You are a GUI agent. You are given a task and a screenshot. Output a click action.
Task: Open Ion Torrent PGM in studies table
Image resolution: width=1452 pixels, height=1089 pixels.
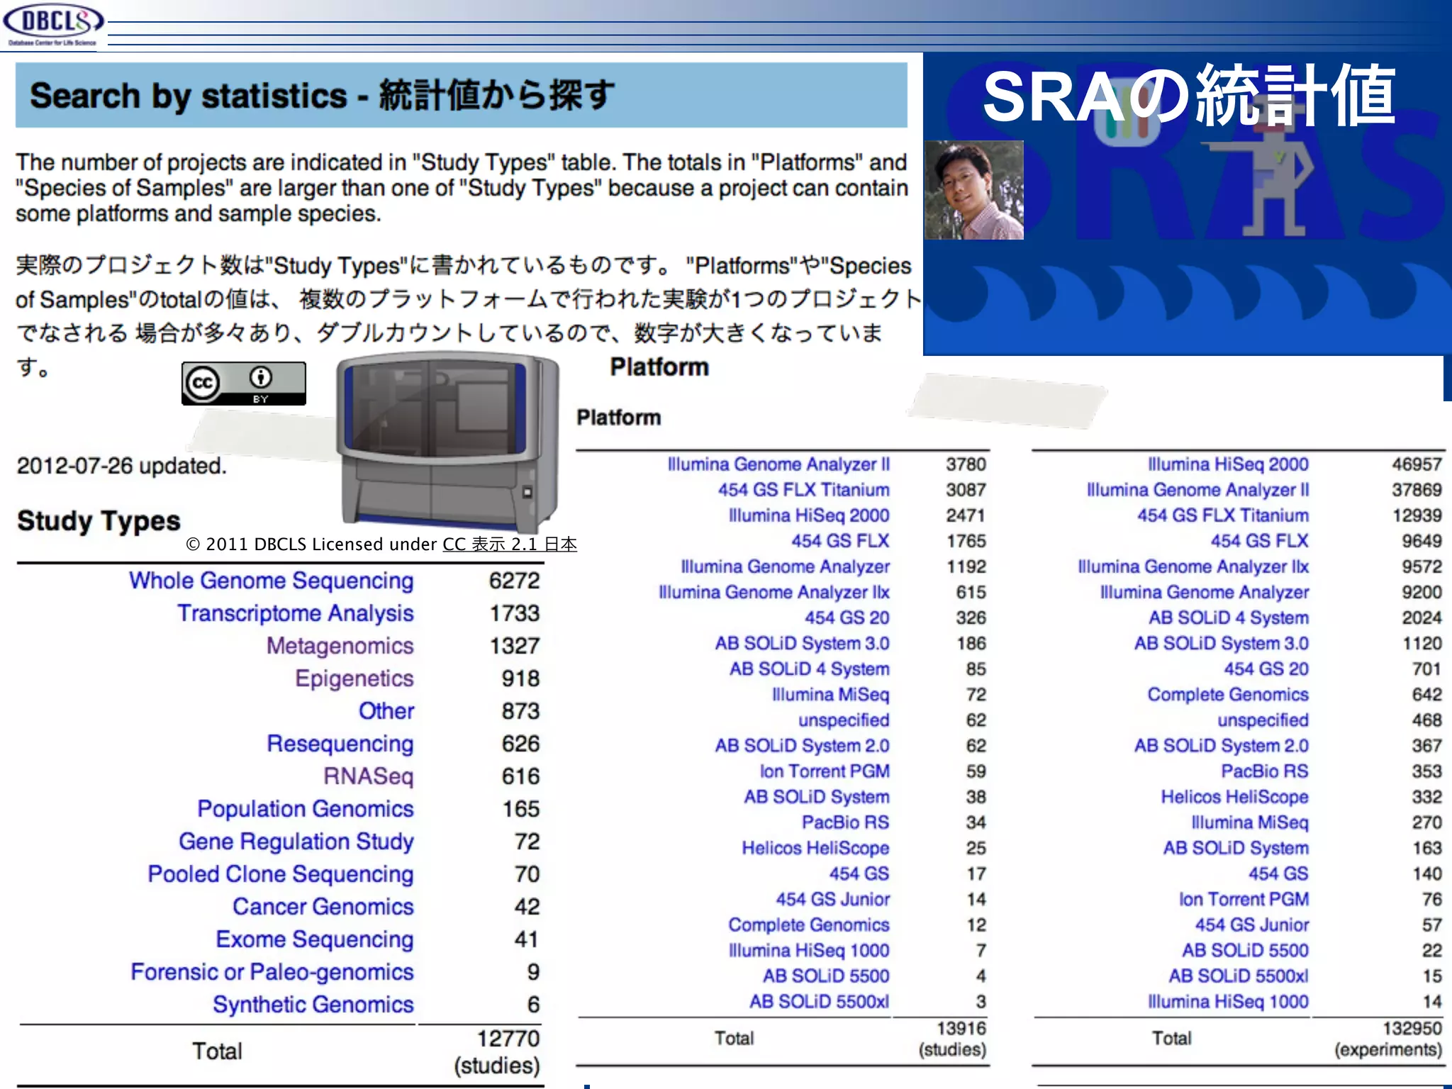pyautogui.click(x=825, y=771)
